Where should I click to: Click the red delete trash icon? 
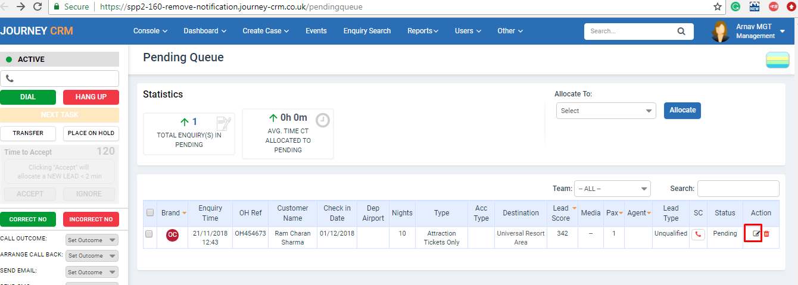coord(766,234)
